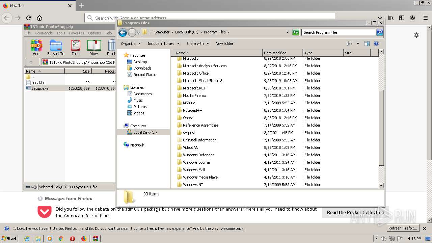Click the Explorer refresh address button
The width and height of the screenshot is (432, 243).
(x=296, y=32)
